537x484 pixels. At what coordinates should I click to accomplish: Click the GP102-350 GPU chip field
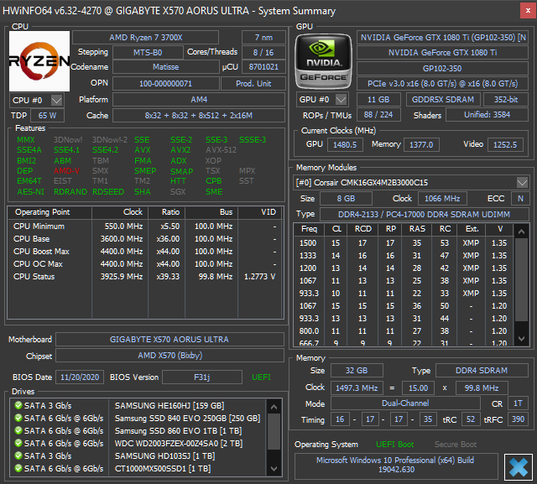click(442, 68)
